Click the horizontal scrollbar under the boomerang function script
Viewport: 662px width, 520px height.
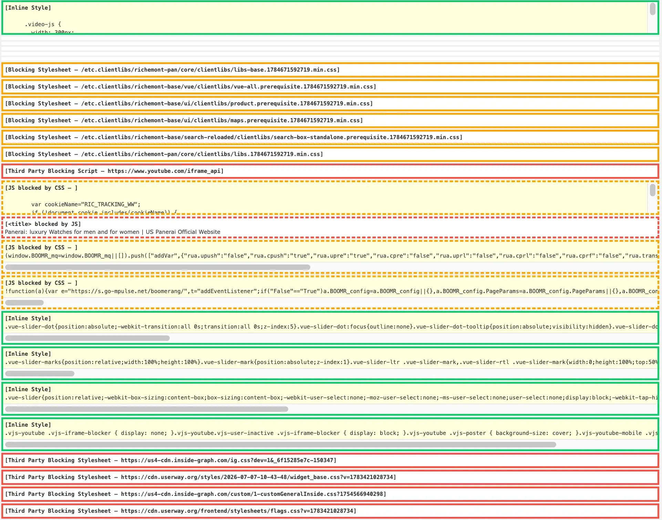[x=24, y=303]
